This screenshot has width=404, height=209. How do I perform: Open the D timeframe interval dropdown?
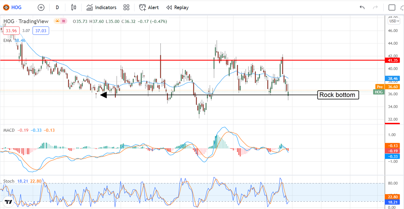(57, 7)
